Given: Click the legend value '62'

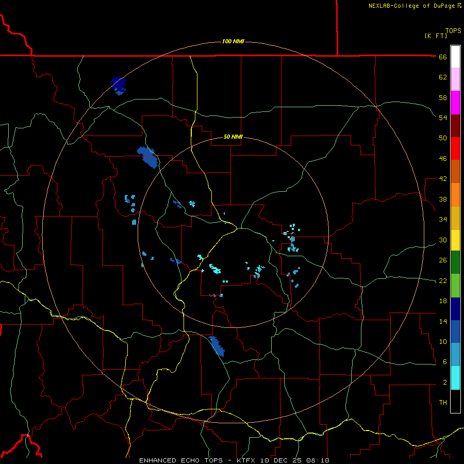Looking at the screenshot, I should [x=443, y=77].
